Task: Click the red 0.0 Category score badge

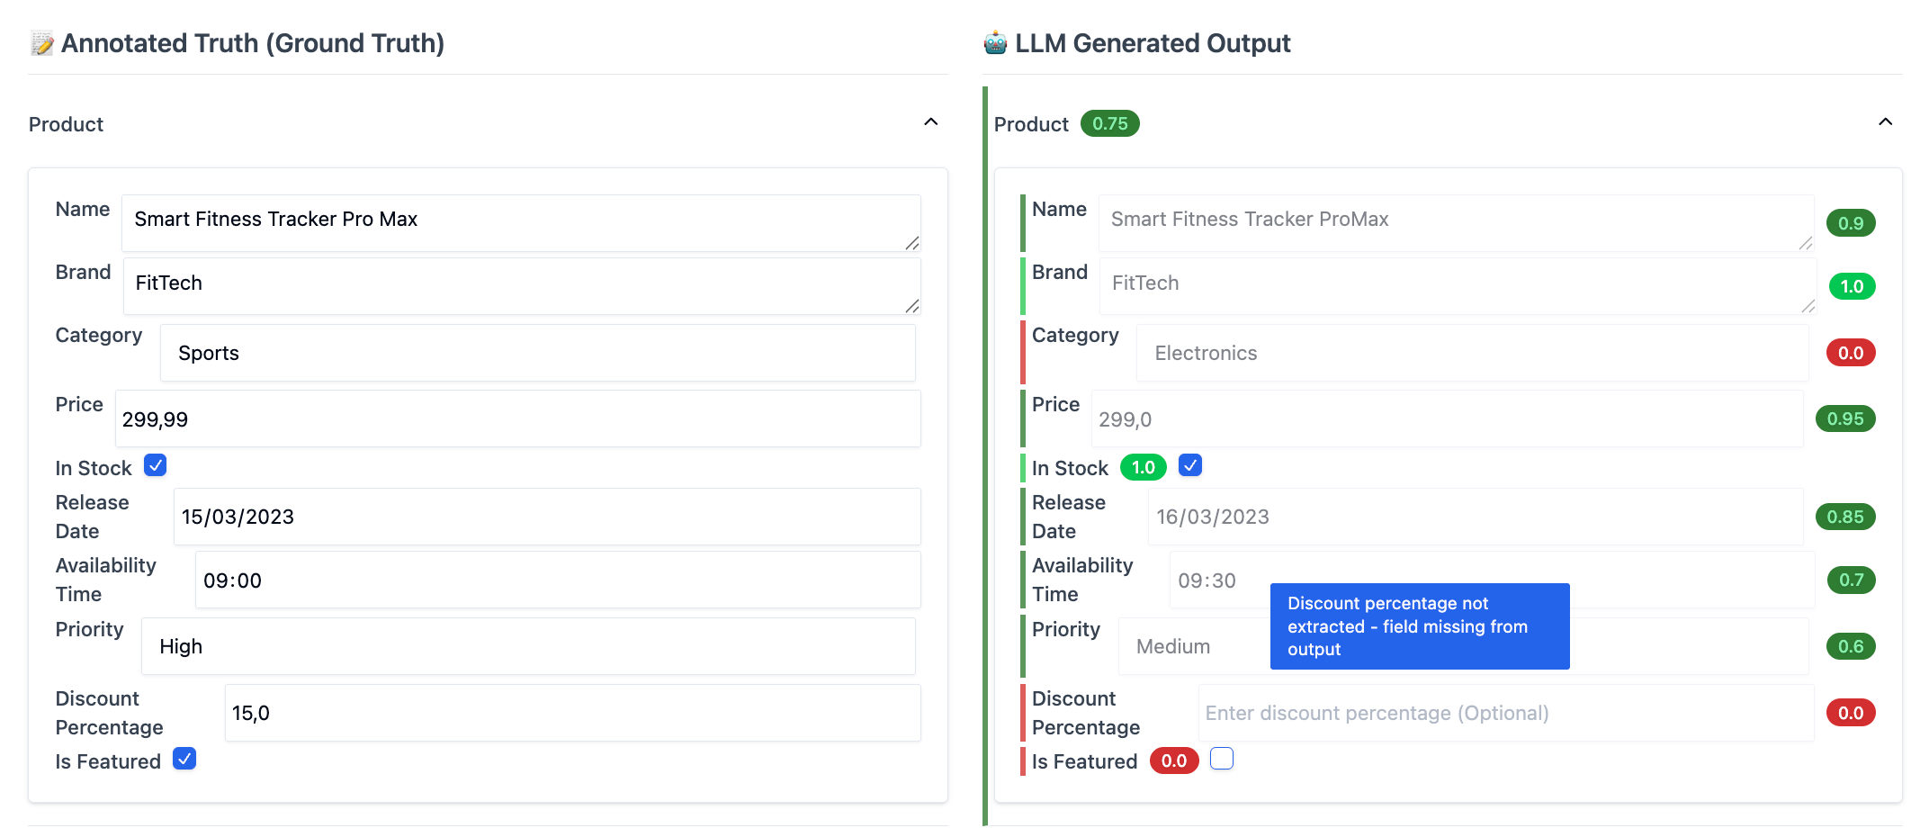Action: tap(1850, 353)
